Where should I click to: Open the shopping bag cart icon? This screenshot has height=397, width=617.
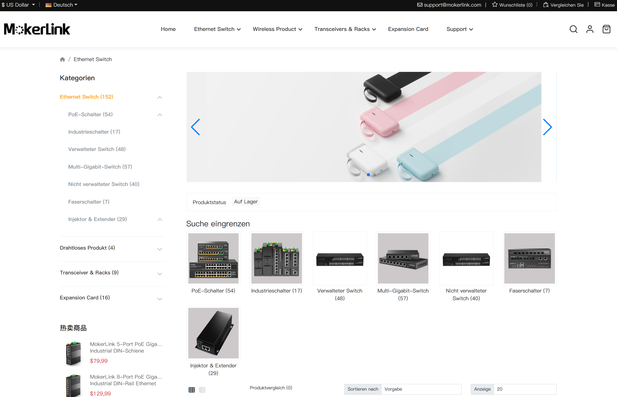[x=606, y=29]
